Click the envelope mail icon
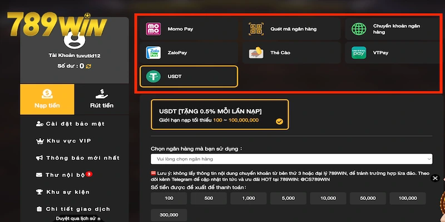445x222 pixels. coord(39,175)
